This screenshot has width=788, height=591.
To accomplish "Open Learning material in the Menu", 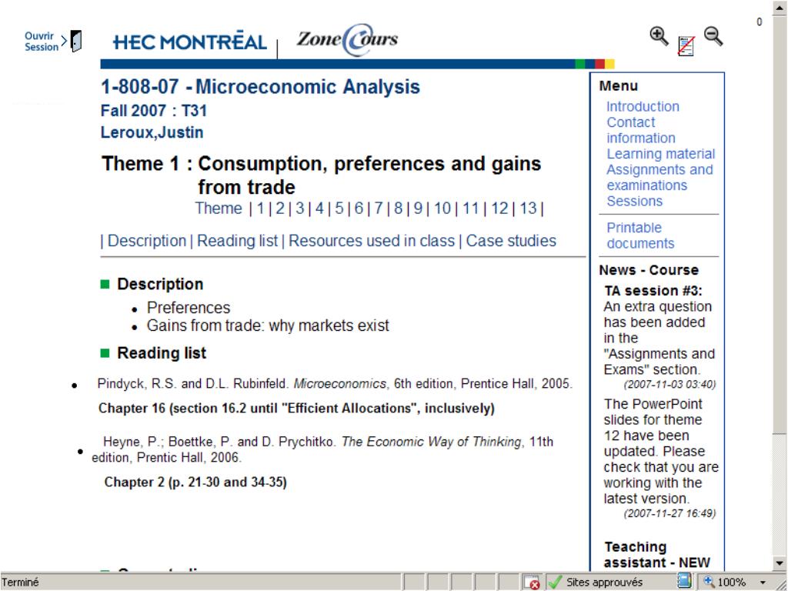I will click(x=660, y=154).
